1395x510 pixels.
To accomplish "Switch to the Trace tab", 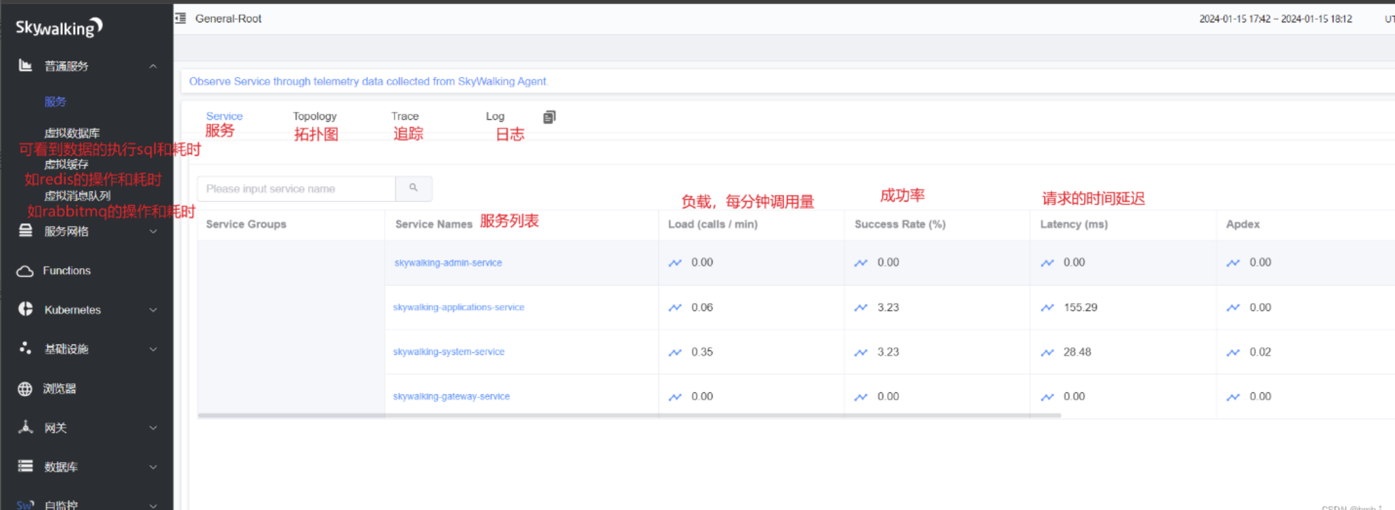I will click(x=405, y=116).
